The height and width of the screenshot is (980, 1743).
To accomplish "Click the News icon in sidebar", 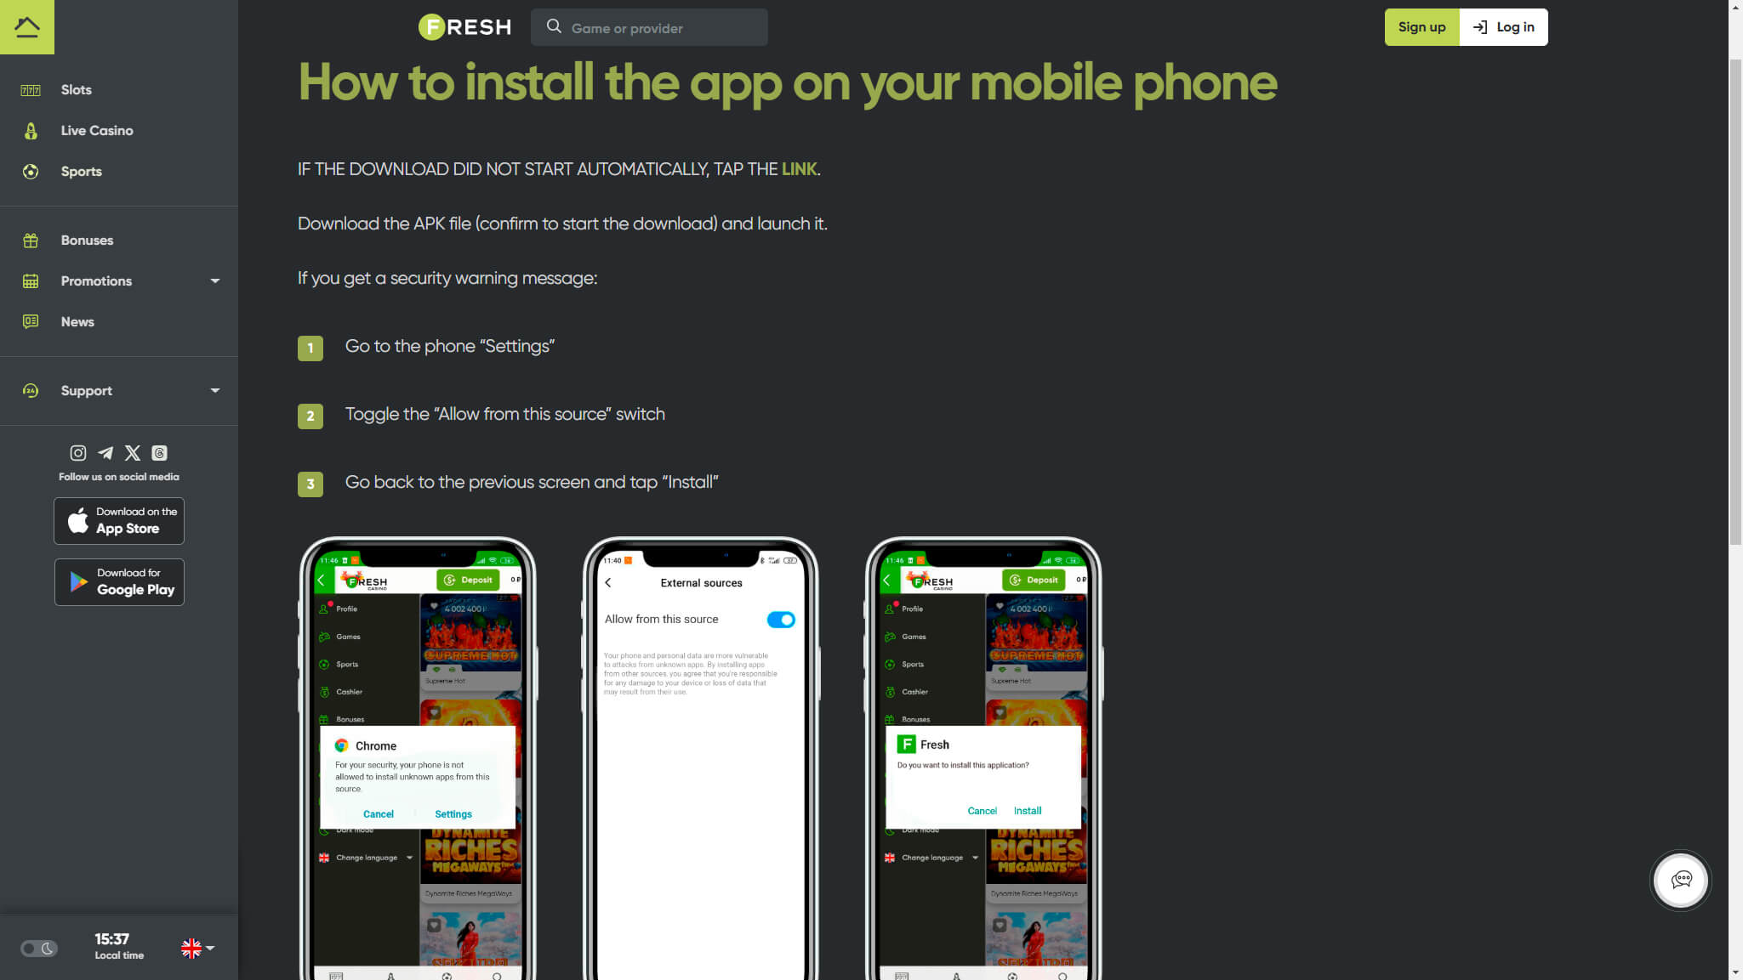I will 30,320.
